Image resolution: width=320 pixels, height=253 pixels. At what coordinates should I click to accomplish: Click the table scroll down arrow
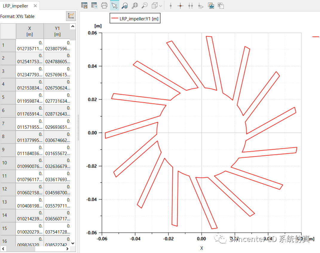coord(73,243)
